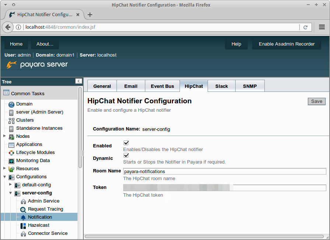The width and height of the screenshot is (330, 240).
Task: Switch to the Slack tab
Action: click(x=221, y=86)
